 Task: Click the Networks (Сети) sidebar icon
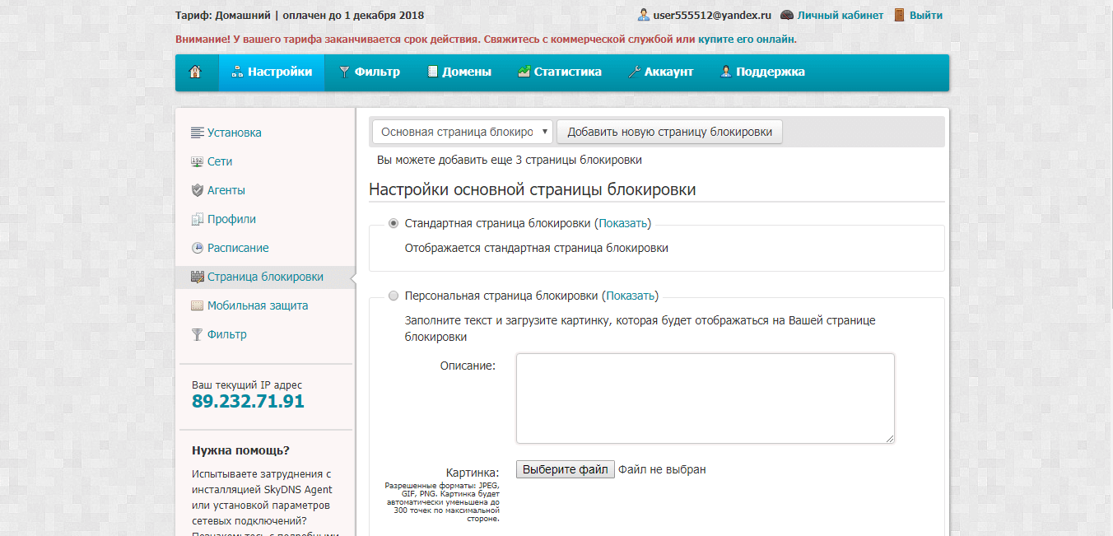click(x=197, y=162)
